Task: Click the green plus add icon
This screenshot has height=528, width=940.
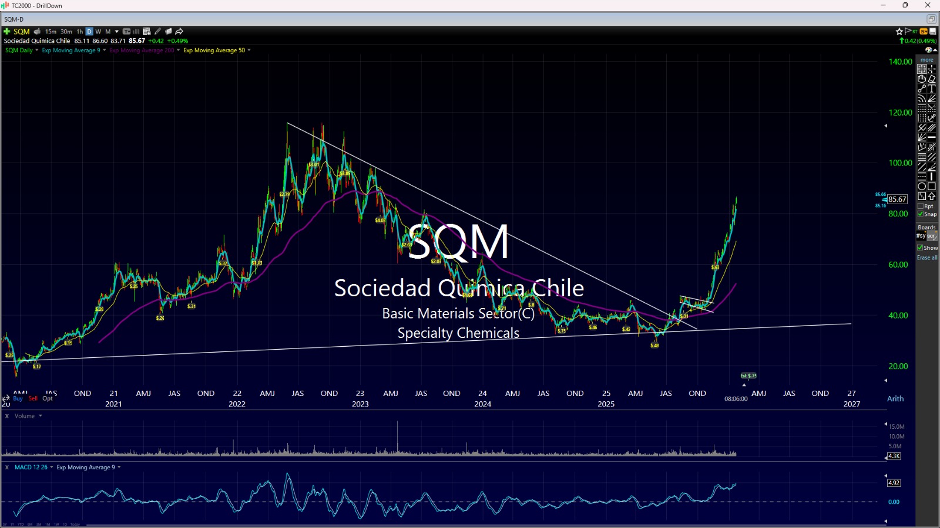Action: pos(7,32)
